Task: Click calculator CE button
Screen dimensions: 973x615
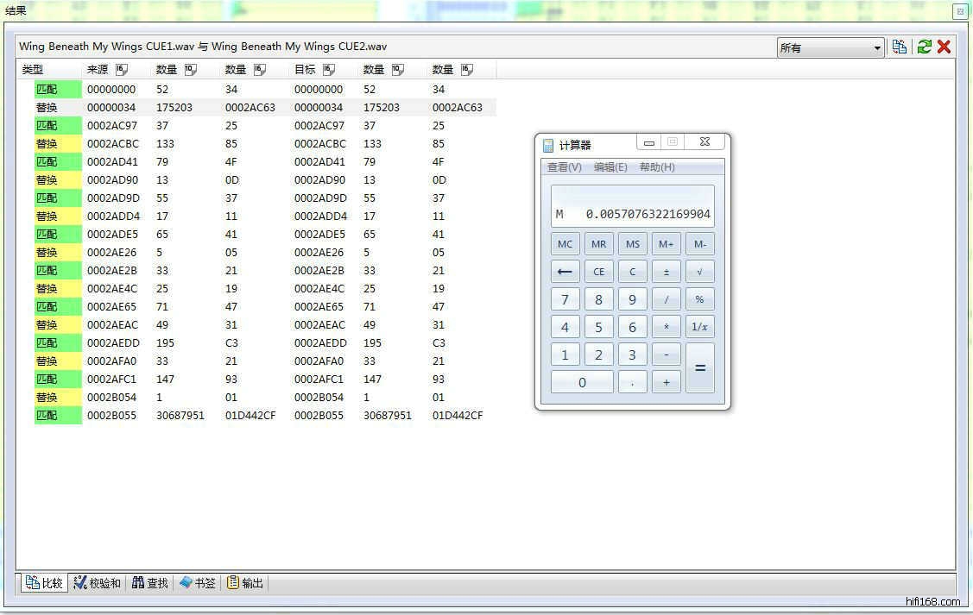Action: click(x=599, y=272)
